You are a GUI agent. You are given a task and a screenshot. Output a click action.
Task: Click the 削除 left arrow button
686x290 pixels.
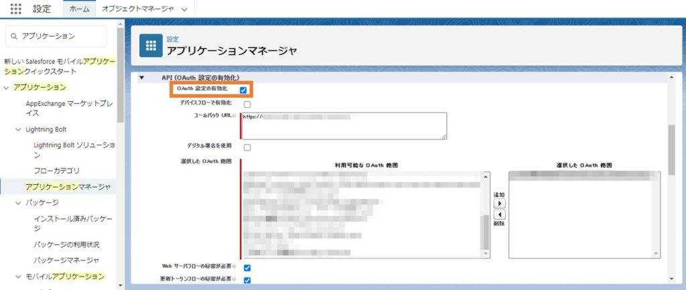499,215
